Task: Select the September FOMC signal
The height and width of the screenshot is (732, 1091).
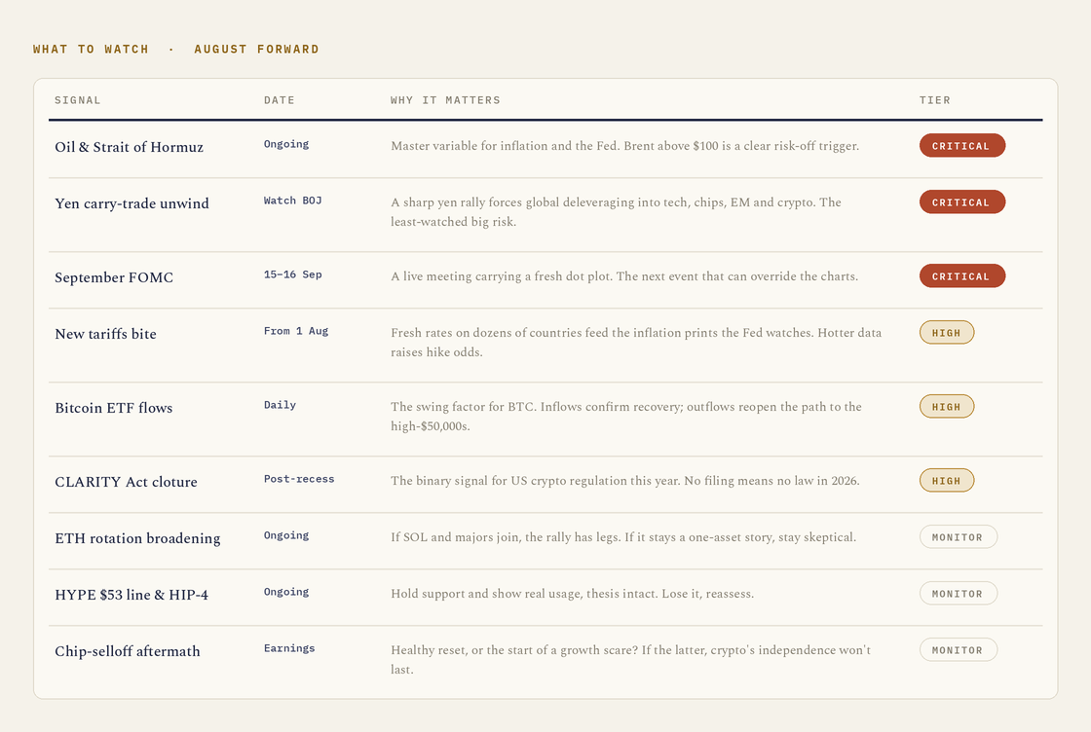Action: 114,277
